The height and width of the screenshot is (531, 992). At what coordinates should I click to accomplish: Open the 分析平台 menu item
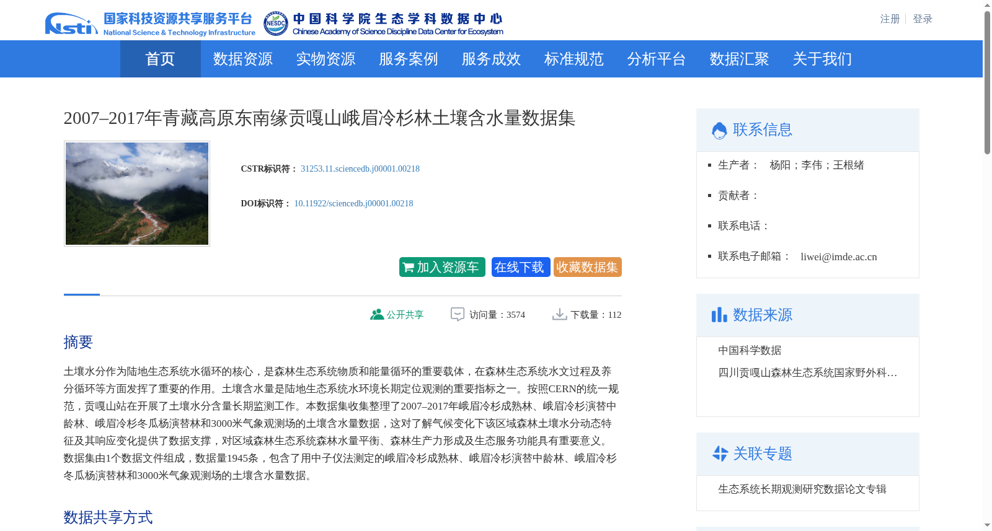tap(657, 59)
